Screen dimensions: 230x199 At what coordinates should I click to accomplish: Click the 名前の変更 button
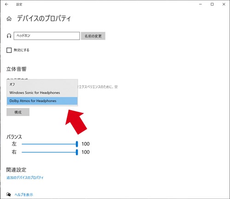[93, 36]
